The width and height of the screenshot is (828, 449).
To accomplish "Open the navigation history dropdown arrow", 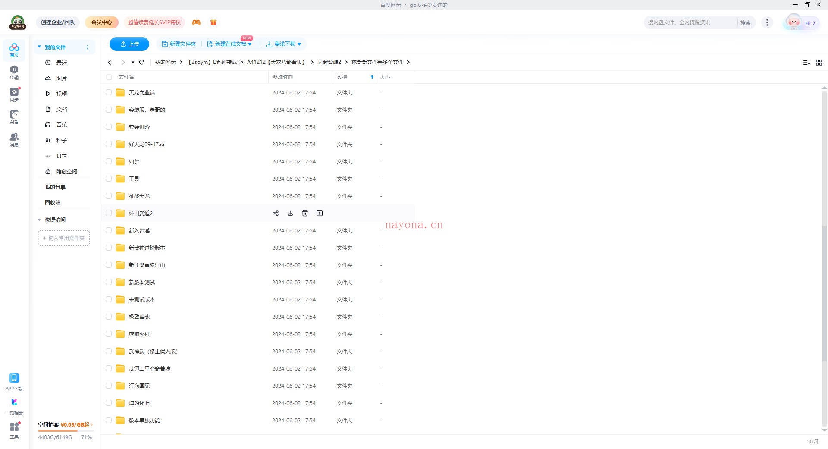I will pyautogui.click(x=133, y=62).
